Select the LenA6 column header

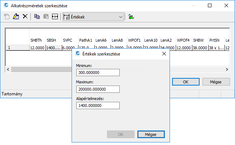101,40
